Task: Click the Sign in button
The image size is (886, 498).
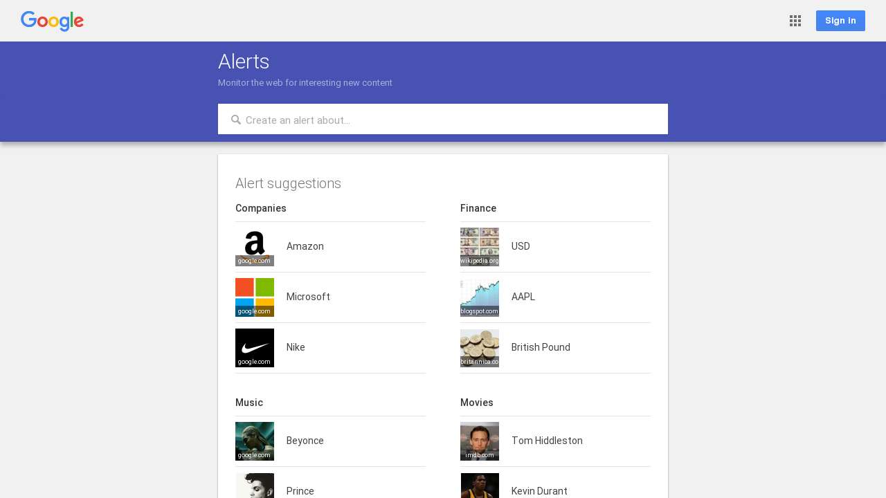Action: [840, 21]
